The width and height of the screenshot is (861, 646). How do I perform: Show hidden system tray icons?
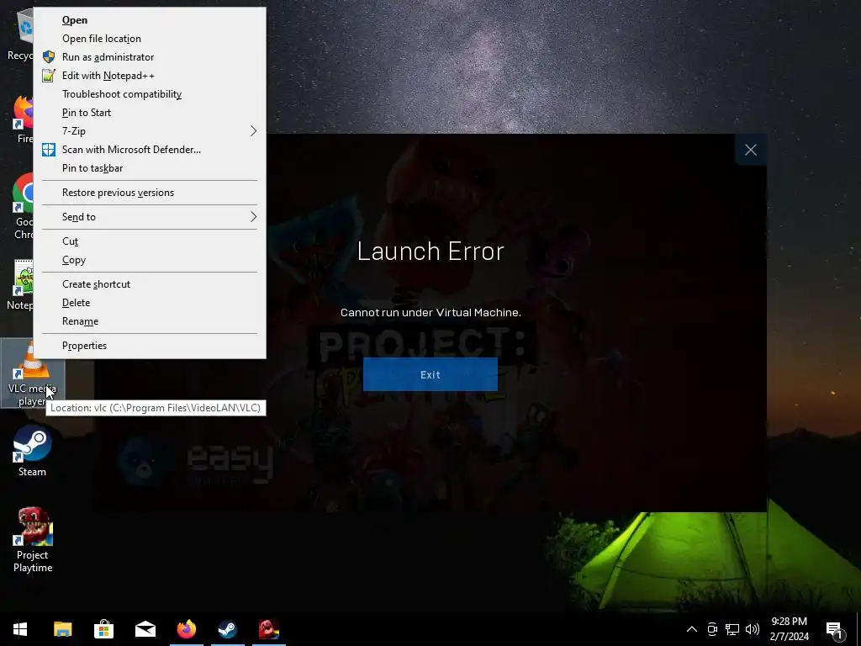(692, 629)
